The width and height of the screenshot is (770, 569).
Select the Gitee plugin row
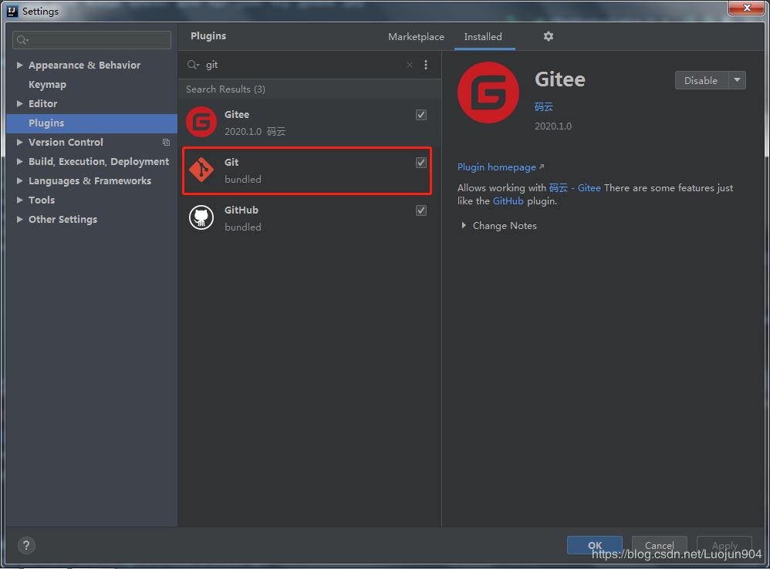tap(309, 122)
